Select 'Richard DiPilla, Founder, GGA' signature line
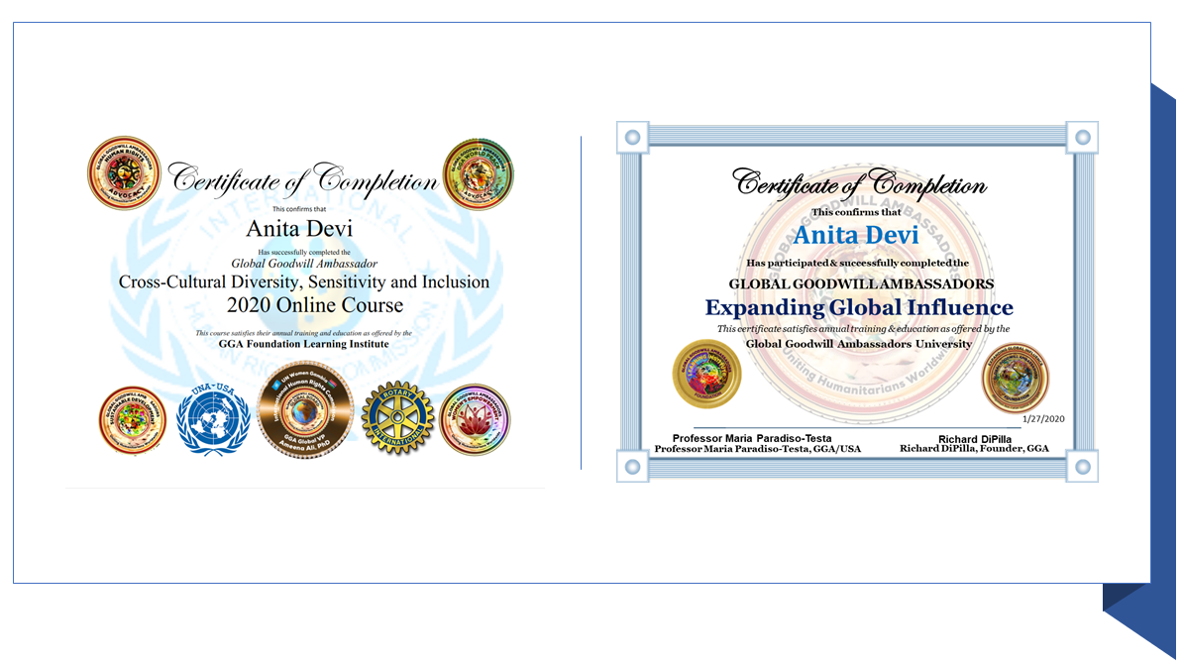The width and height of the screenshot is (1182, 667). (974, 448)
